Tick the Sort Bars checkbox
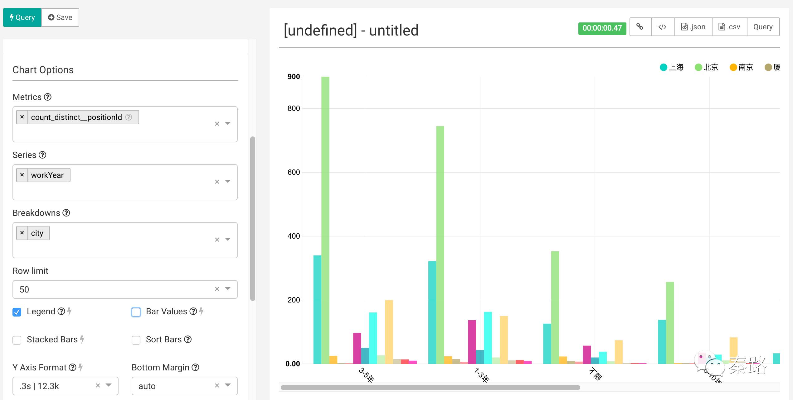793x400 pixels. coord(136,340)
